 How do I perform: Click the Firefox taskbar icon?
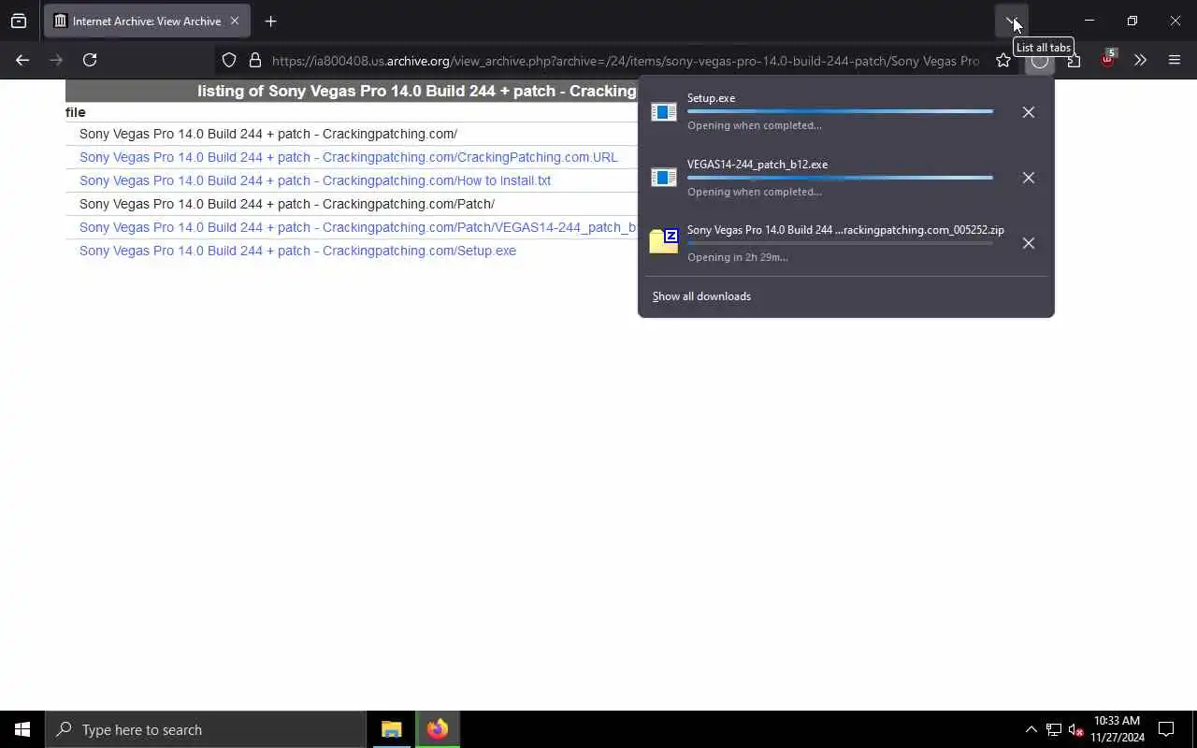click(438, 729)
